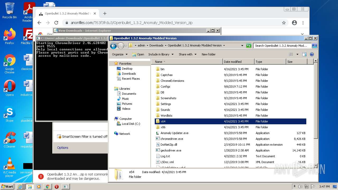Select the ChromeExtensions folder
Image resolution: width=338 pixels, height=190 pixels.
[172, 81]
